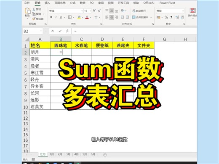The height and width of the screenshot is (164, 219).
Task: Increase font size with the larger A
Action: tap(94, 11)
